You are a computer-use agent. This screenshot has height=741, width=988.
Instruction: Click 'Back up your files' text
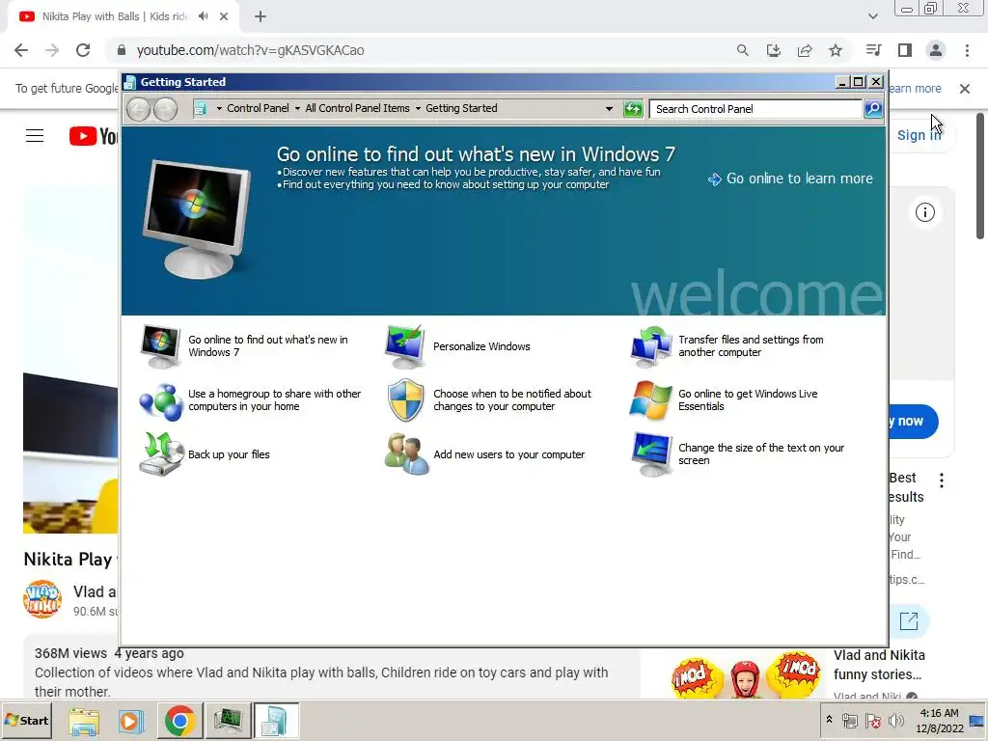[x=229, y=454]
